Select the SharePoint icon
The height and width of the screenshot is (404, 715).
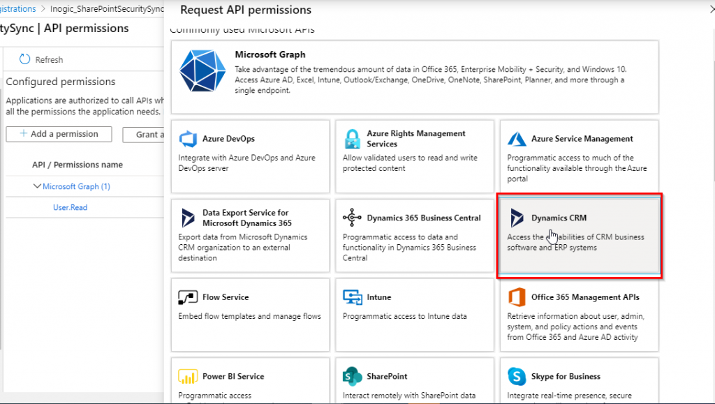pyautogui.click(x=354, y=376)
